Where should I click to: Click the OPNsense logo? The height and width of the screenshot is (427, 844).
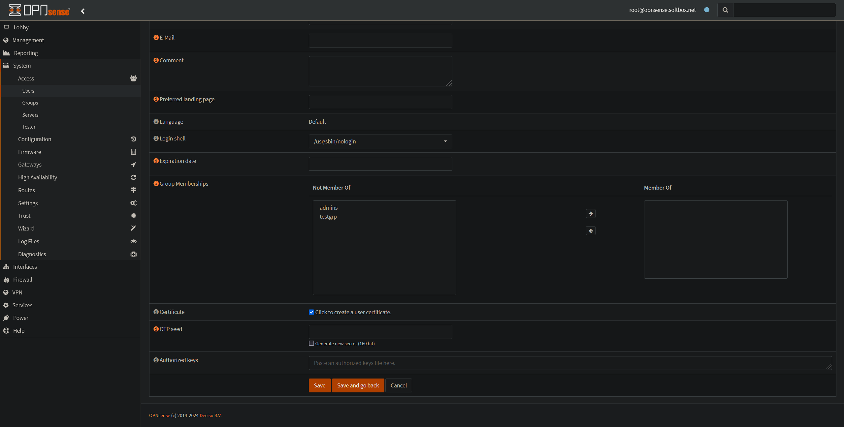pyautogui.click(x=40, y=11)
